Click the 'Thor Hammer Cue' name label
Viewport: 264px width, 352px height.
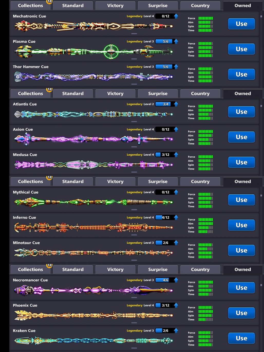point(31,67)
